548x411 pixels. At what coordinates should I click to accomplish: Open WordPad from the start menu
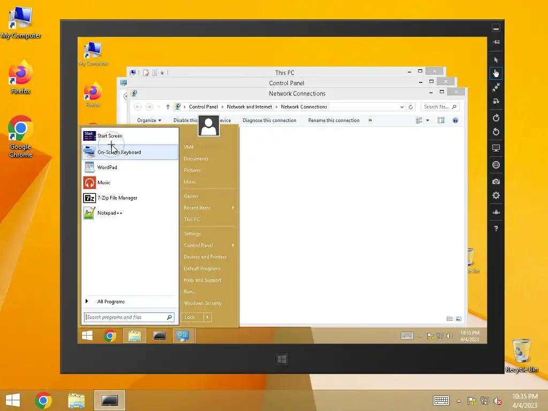(x=130, y=167)
